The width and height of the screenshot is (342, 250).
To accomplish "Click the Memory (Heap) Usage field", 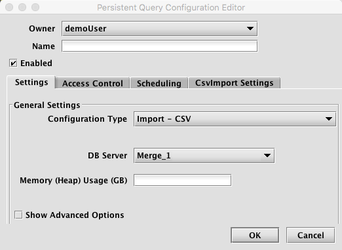I will pos(182,180).
